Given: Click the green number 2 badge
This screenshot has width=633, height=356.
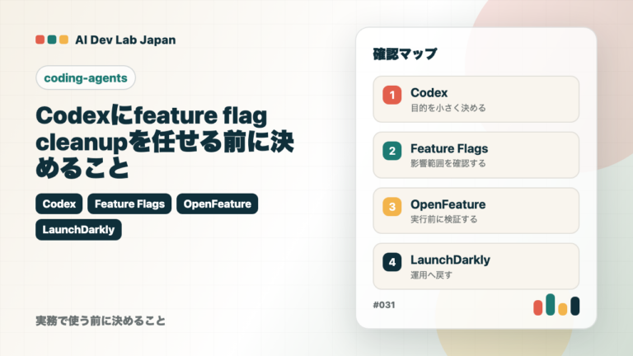Looking at the screenshot, I should [392, 151].
